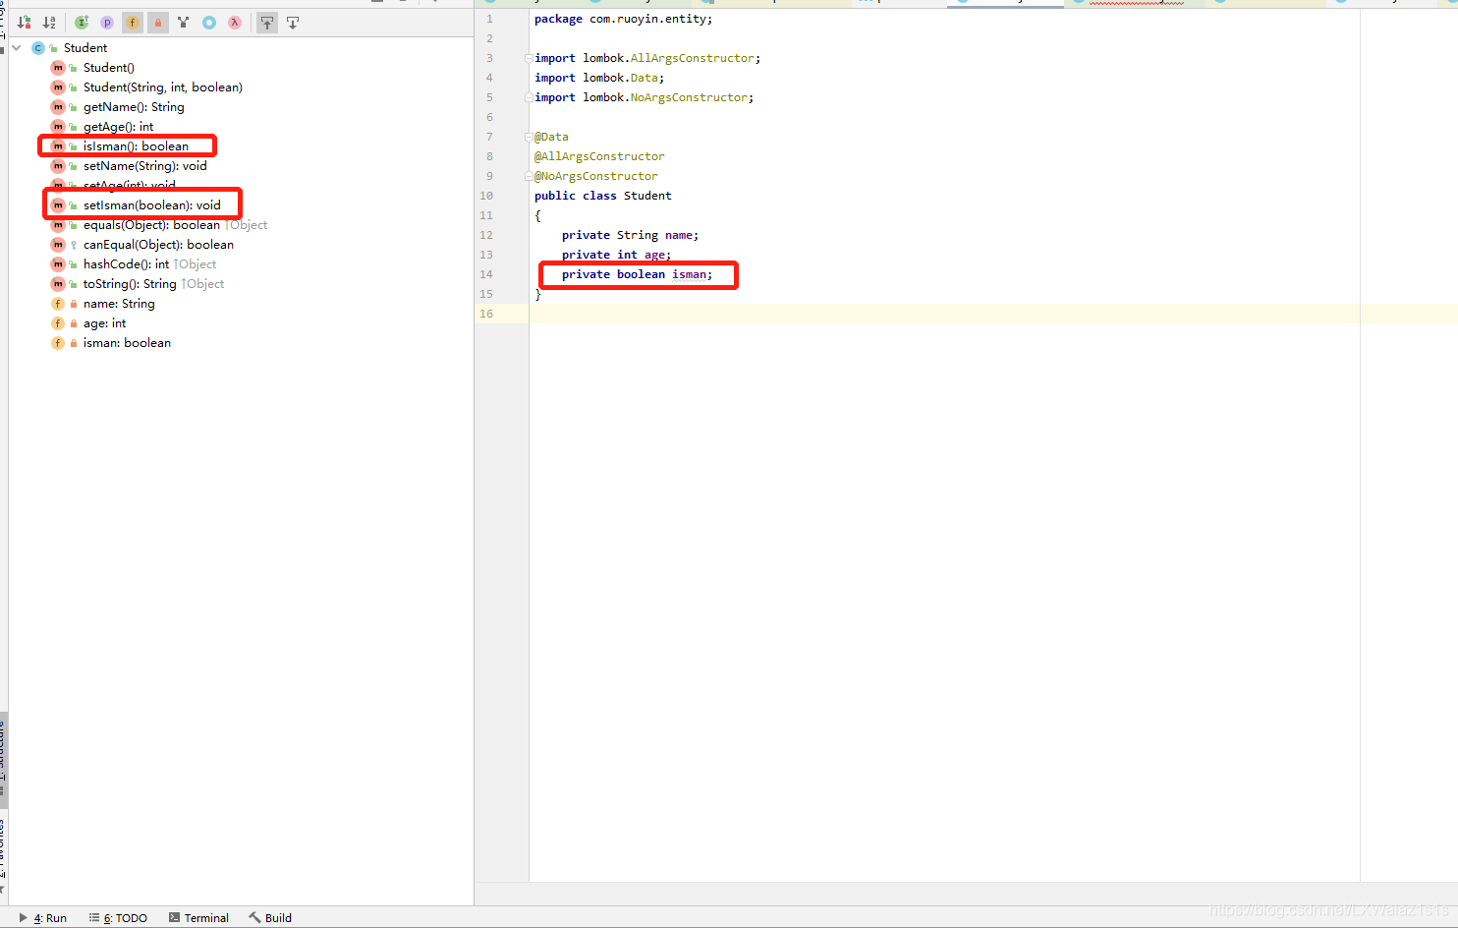1458x928 pixels.
Task: Click field icon next to age: int
Action: tap(58, 323)
